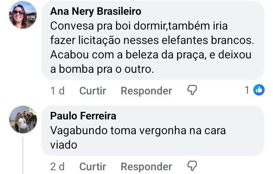Click the blue thumbs-up reaction icon
The height and width of the screenshot is (174, 273).
[259, 90]
